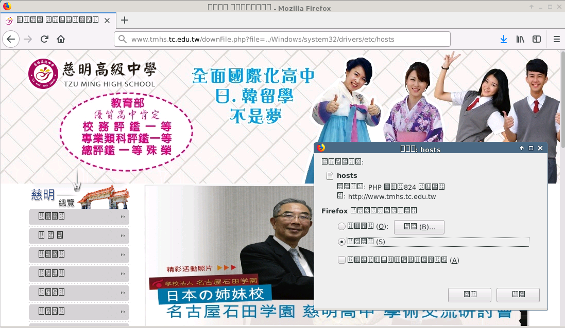
Task: Maximize the hosts download dialog
Action: pyautogui.click(x=531, y=148)
